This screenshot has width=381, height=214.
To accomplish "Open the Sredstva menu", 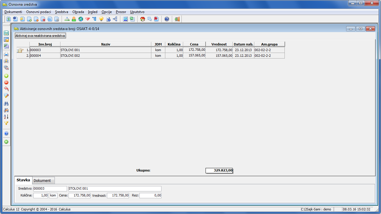I will [61, 12].
